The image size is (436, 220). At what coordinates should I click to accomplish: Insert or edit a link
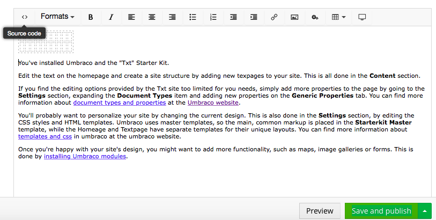274,17
